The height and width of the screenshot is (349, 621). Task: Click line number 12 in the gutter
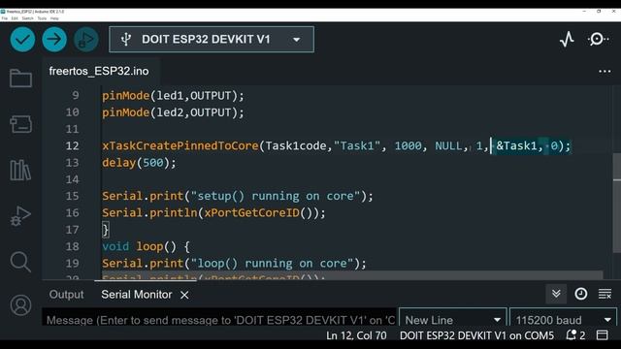point(72,146)
